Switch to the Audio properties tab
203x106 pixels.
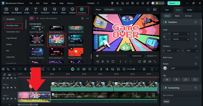tap(190, 10)
